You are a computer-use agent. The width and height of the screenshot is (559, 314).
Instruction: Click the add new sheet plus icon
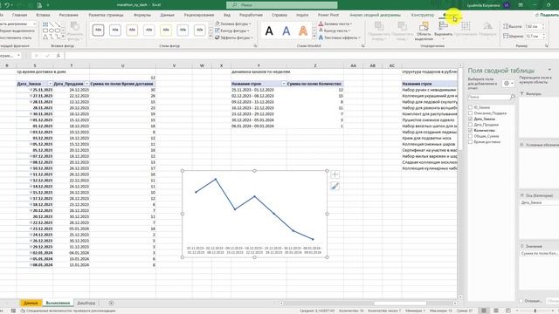point(111,303)
